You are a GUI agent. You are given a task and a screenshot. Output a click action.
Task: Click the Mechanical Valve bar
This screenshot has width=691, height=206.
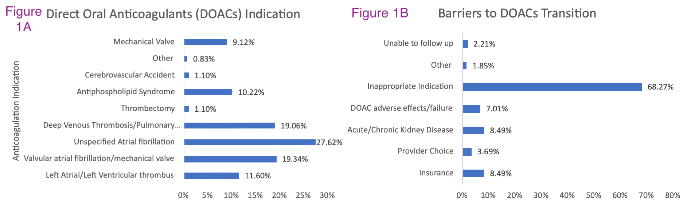coord(206,42)
